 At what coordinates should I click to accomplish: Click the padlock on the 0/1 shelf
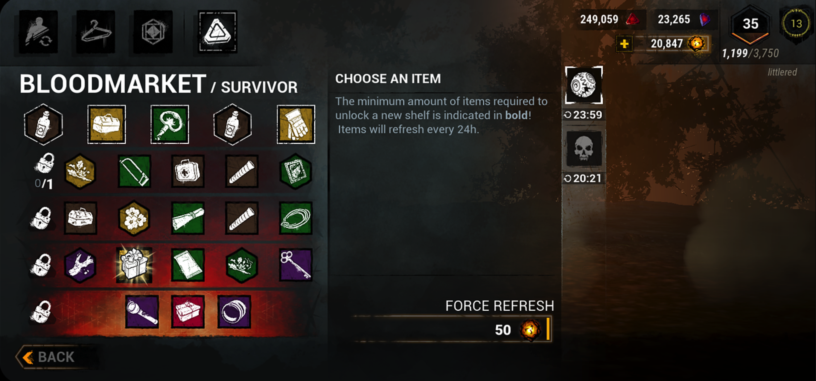tap(44, 163)
